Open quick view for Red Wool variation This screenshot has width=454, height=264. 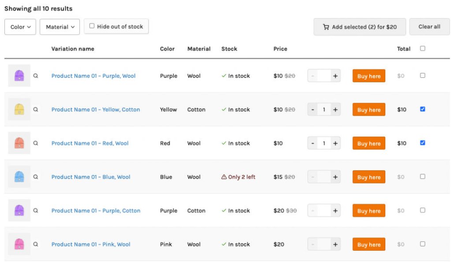coord(36,143)
